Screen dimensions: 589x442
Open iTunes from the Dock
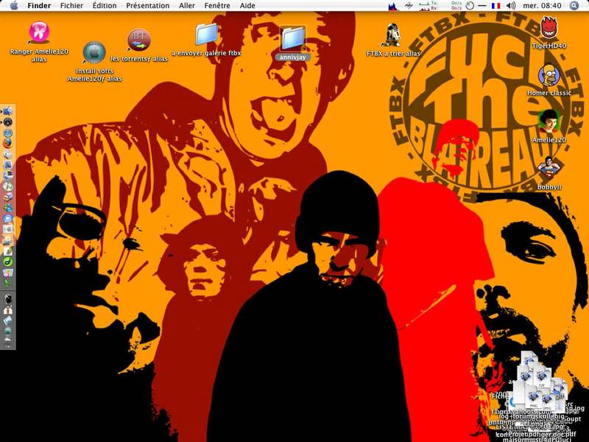pyautogui.click(x=8, y=186)
